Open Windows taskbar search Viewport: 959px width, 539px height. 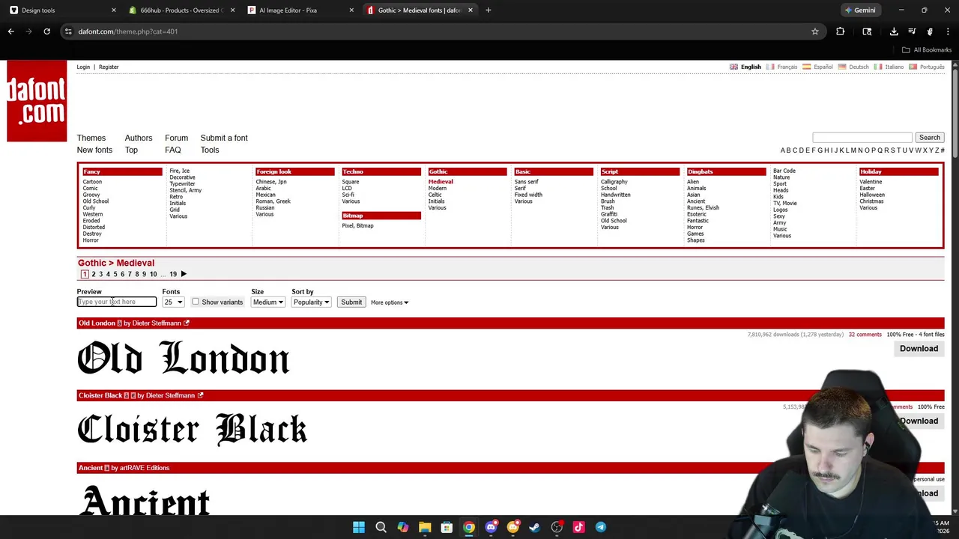click(381, 527)
